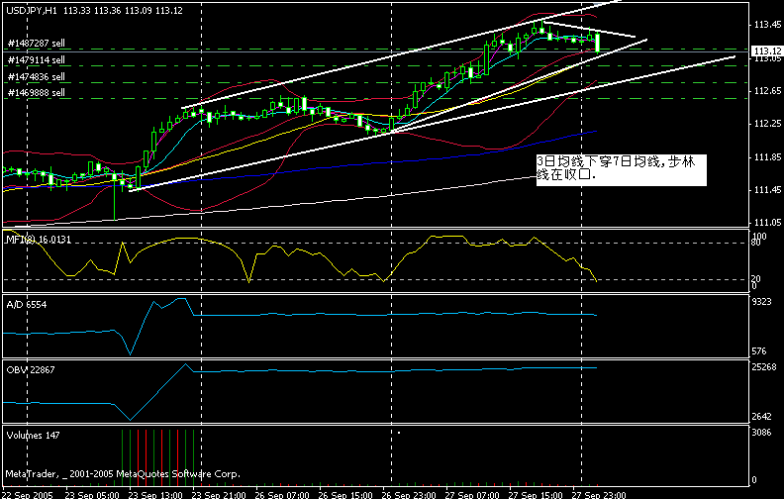Image resolution: width=784 pixels, height=499 pixels.
Task: Click the 22 Sep 2005 date label
Action: 27,495
